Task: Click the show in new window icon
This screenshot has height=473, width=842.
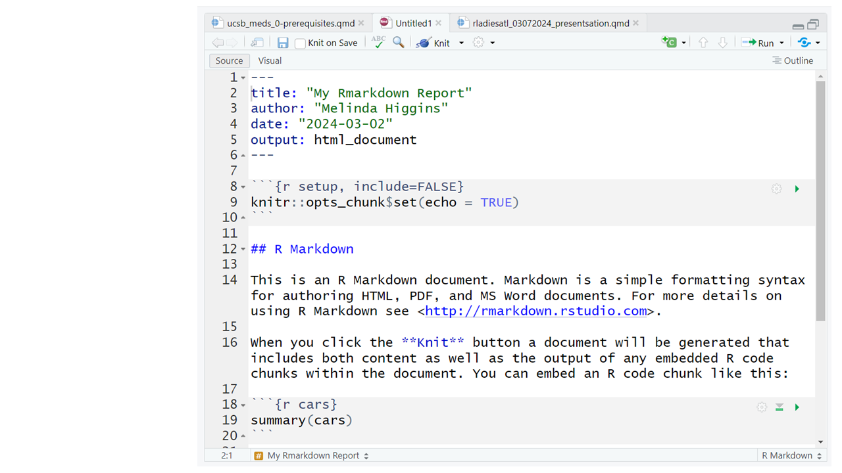Action: tap(257, 43)
